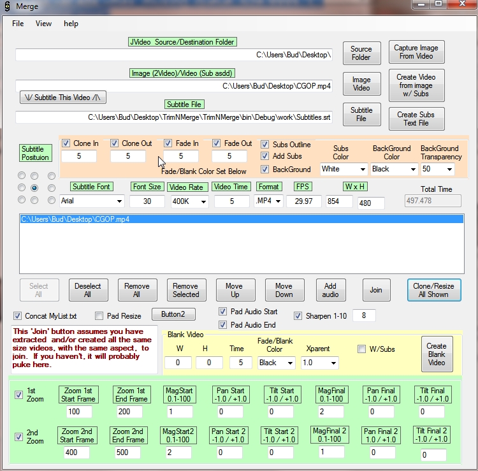
Task: Click the Blank Video Time field
Action: [240, 363]
